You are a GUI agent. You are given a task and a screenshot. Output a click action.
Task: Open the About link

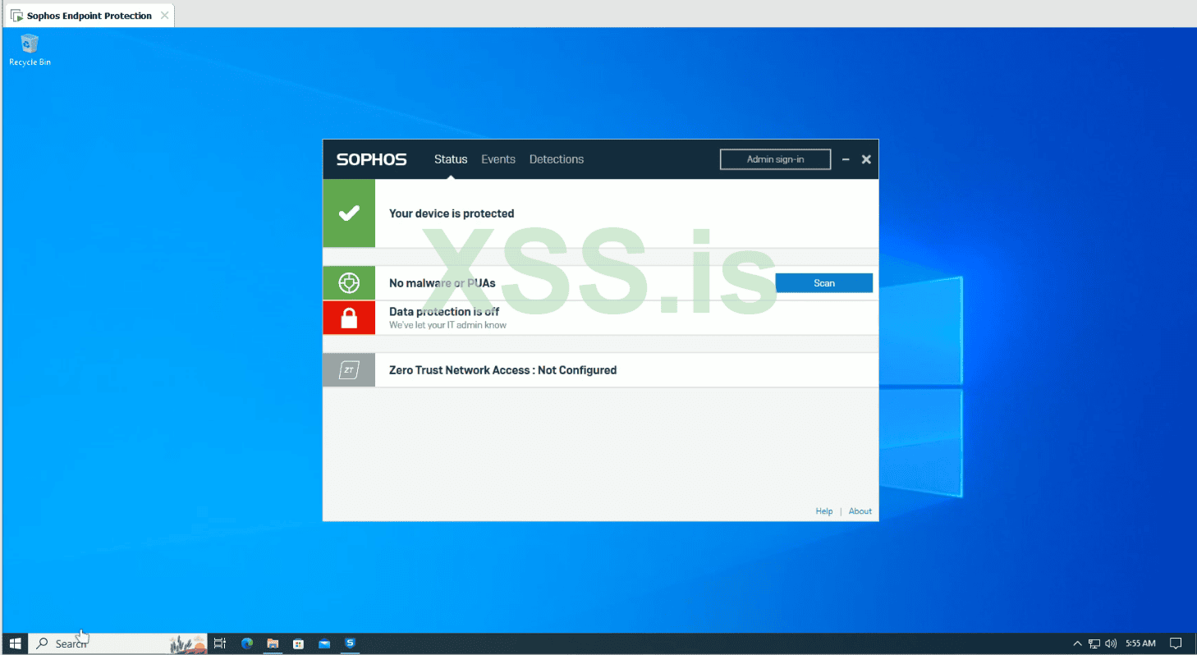pos(860,511)
